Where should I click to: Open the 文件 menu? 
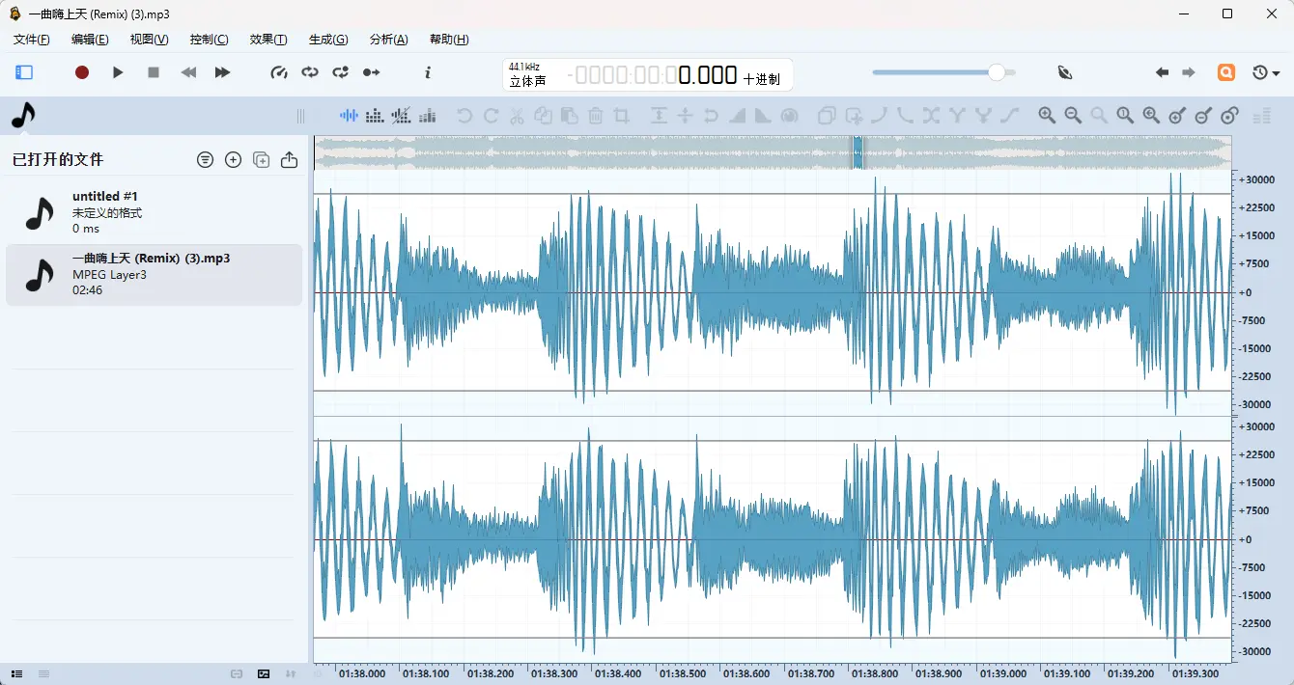point(32,40)
